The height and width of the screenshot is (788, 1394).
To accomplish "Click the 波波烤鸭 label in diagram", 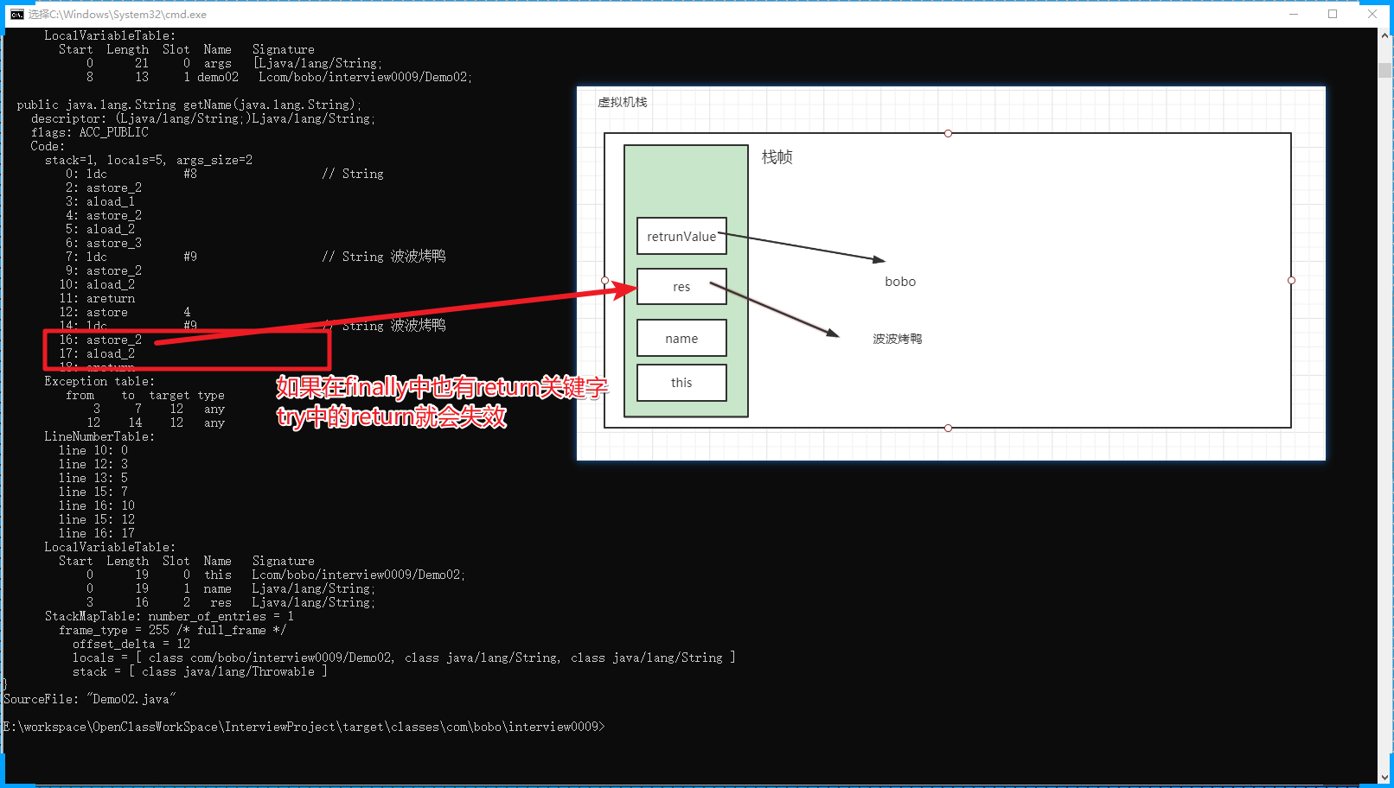I will coord(898,339).
